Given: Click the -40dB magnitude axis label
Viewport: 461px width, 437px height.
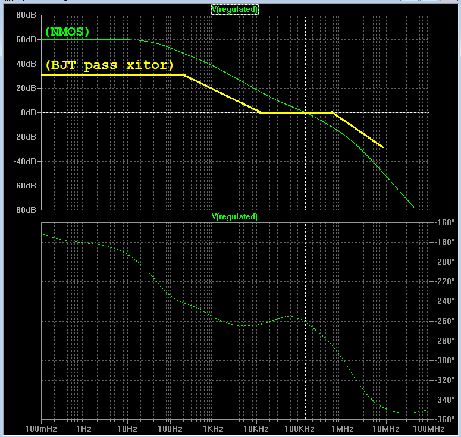Looking at the screenshot, I should (25, 161).
